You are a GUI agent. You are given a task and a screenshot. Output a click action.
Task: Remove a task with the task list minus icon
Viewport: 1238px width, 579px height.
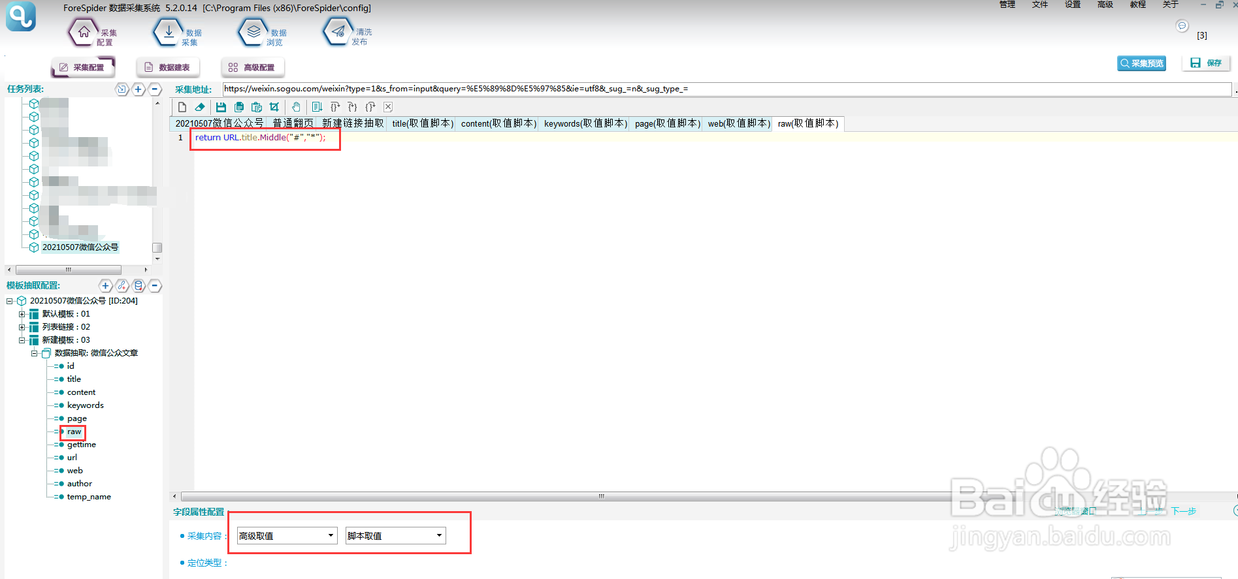tap(155, 89)
